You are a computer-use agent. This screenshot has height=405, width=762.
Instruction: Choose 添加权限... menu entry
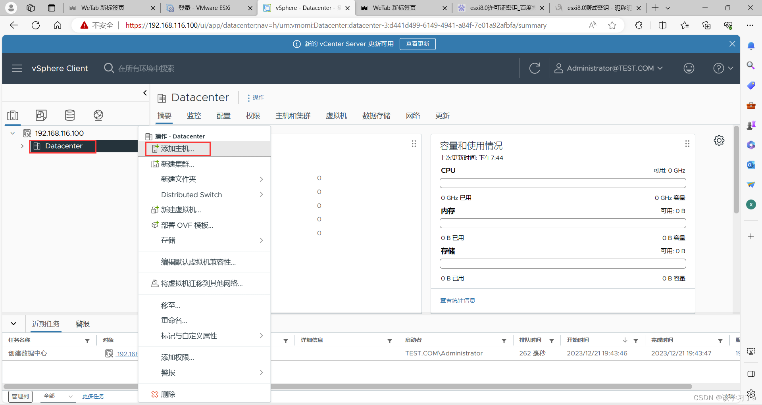[x=204, y=357]
